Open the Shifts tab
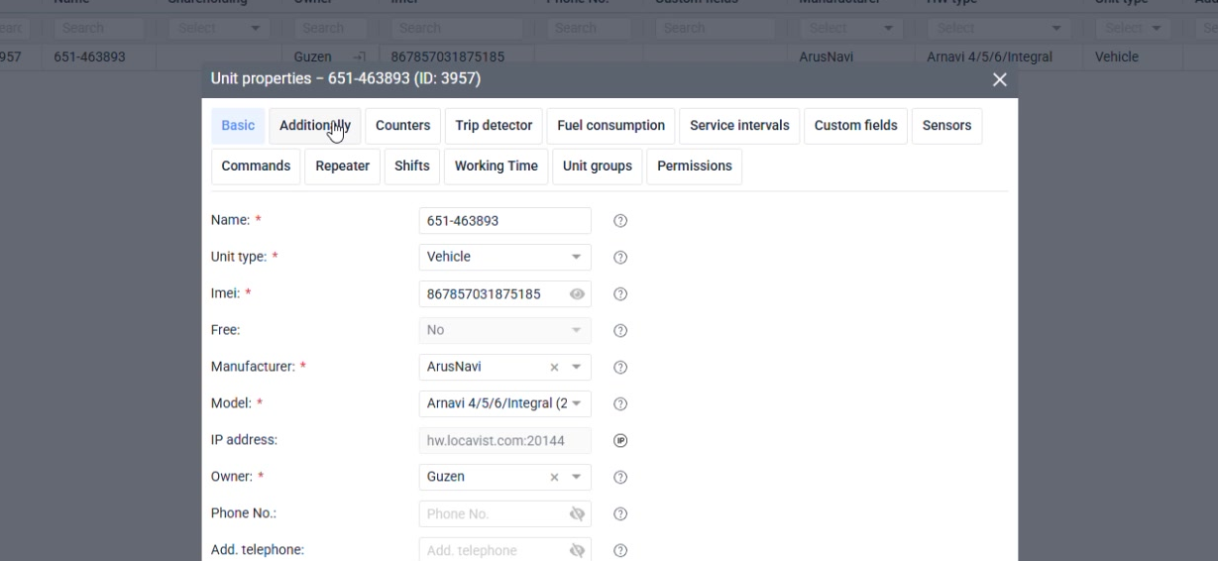The width and height of the screenshot is (1218, 561). (x=412, y=167)
